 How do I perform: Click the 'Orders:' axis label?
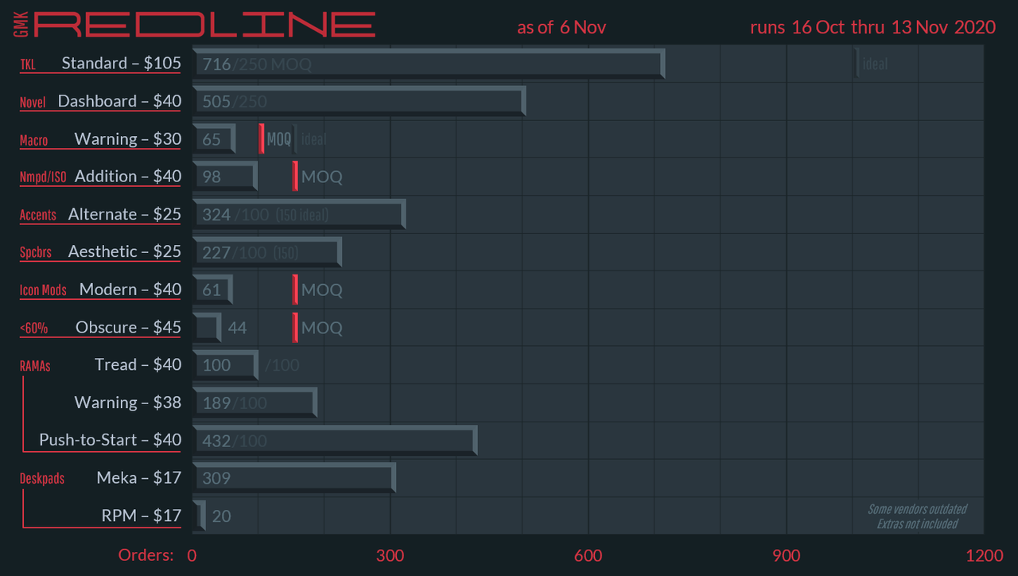[x=146, y=555]
